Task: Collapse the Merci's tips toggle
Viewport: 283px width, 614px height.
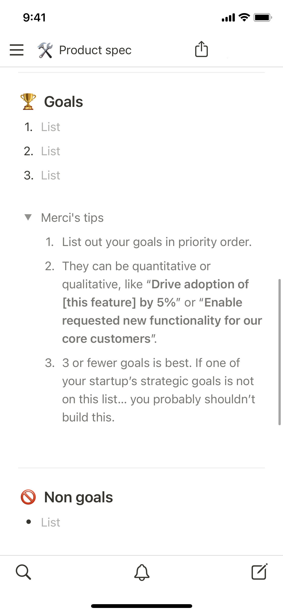Action: tap(28, 217)
